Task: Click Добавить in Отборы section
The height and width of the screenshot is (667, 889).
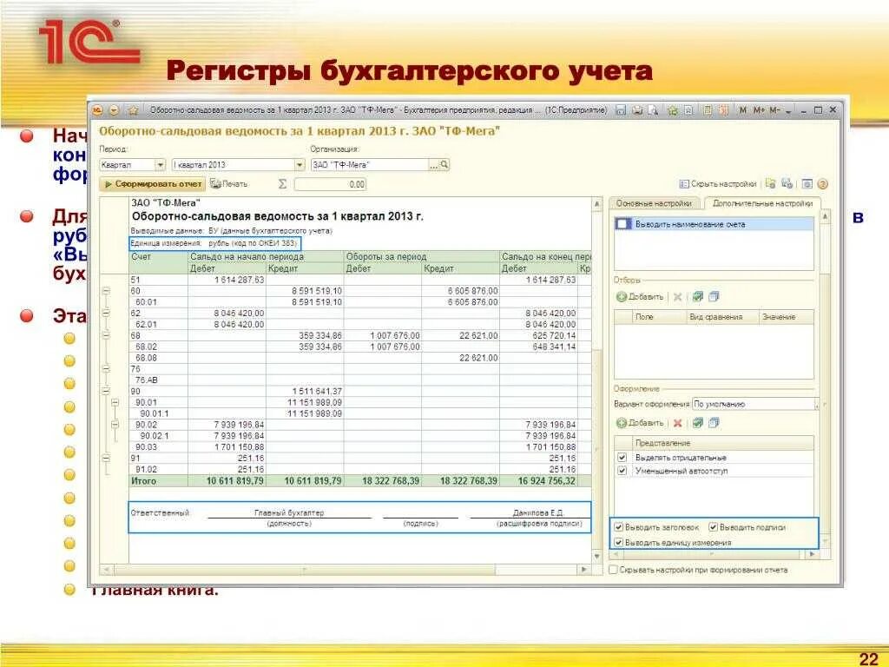Action: point(640,297)
